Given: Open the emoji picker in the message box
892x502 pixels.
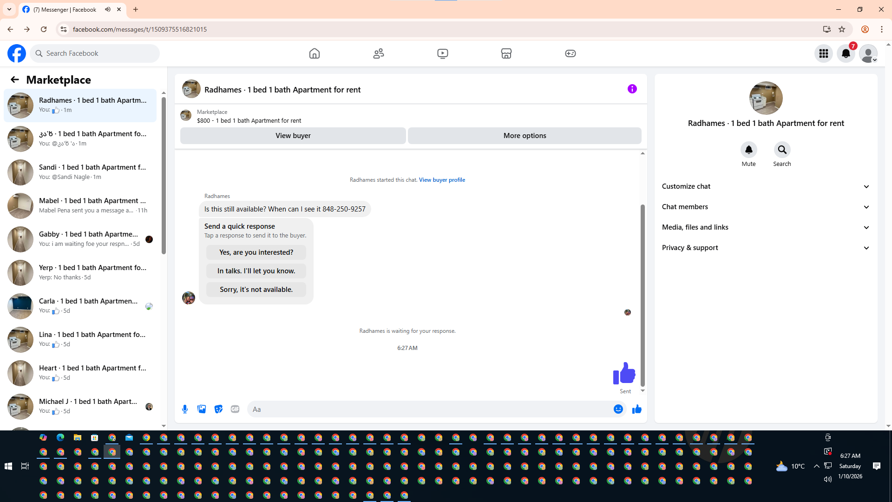Looking at the screenshot, I should [618, 409].
